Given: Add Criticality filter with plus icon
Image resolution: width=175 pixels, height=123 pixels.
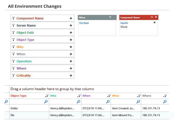Looking at the screenshot, I should (71, 76).
